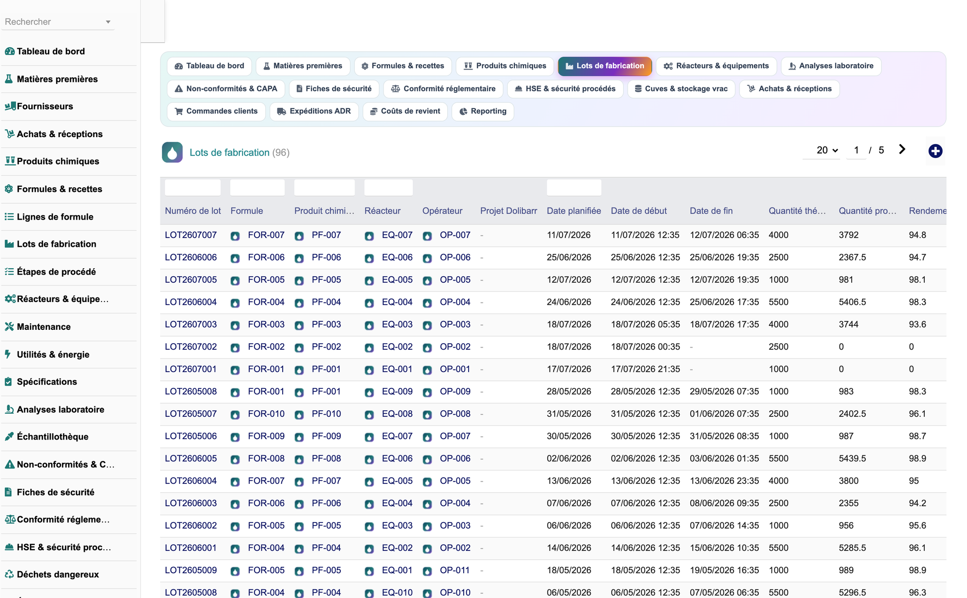The height and width of the screenshot is (598, 967).
Task: Click the Formules & recettes atom icon in sidebar
Action: click(9, 189)
